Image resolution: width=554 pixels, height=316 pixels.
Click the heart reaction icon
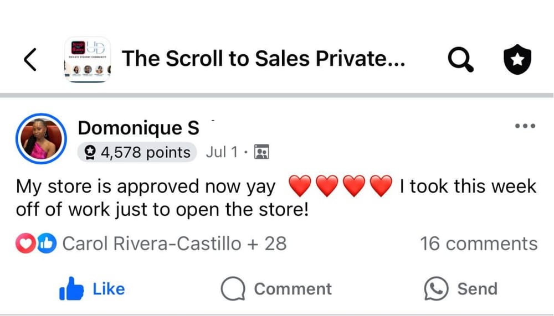[x=25, y=244]
